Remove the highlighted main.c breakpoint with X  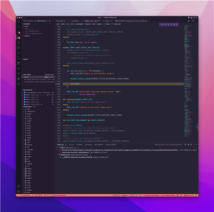pyautogui.click(x=50, y=95)
